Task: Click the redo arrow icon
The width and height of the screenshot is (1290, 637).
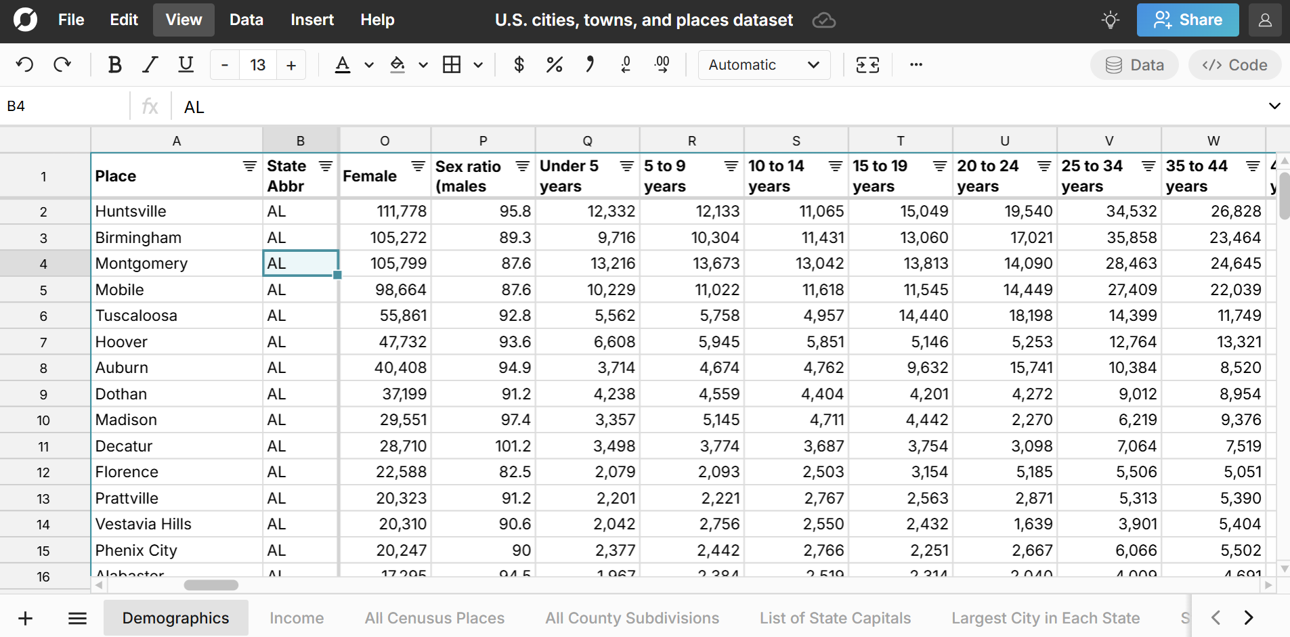Action: [62, 65]
